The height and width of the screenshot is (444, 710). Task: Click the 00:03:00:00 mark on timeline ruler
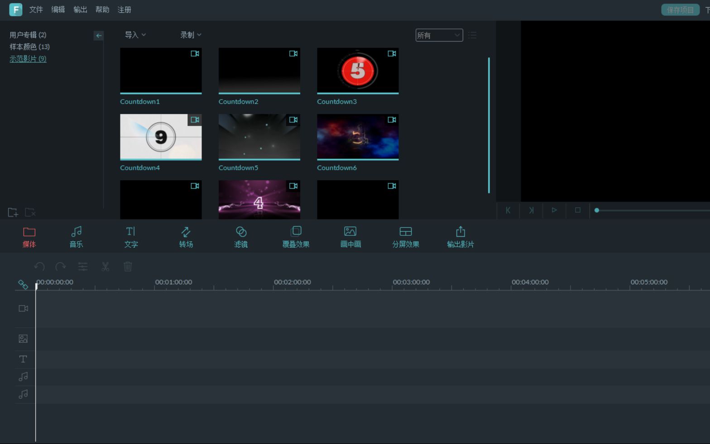411,282
